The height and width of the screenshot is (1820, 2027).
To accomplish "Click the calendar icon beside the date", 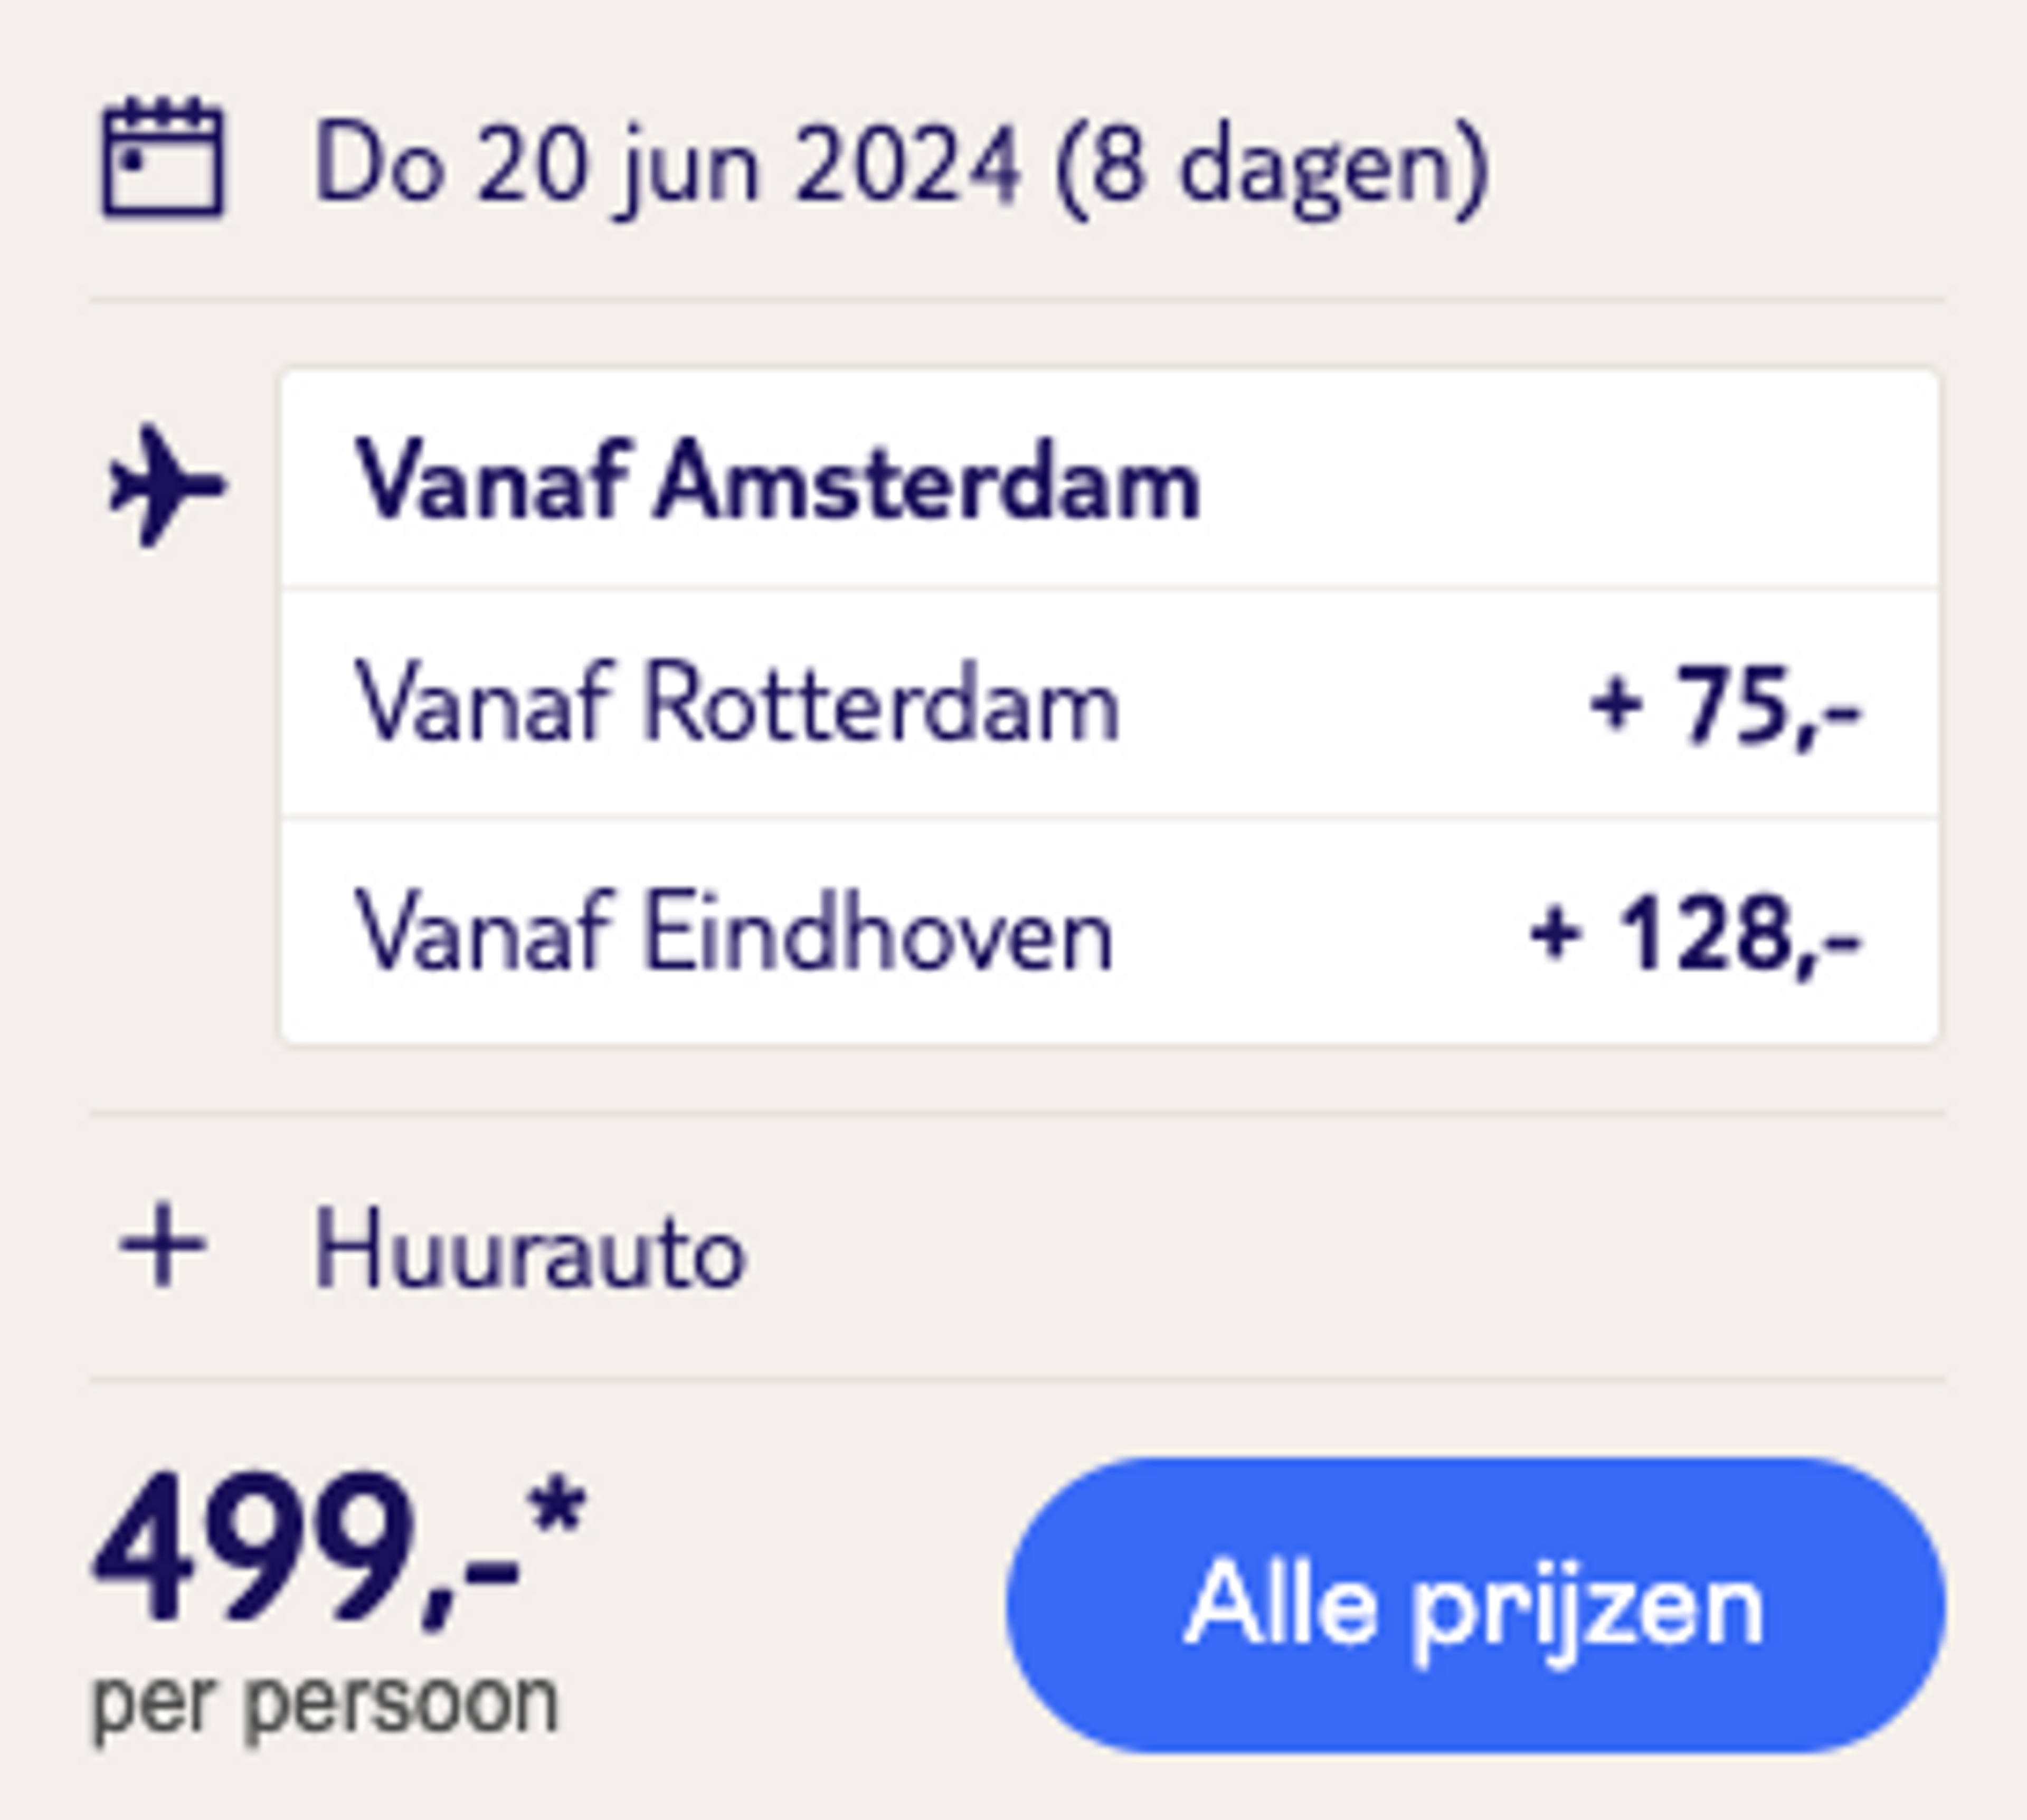I will coord(164,157).
